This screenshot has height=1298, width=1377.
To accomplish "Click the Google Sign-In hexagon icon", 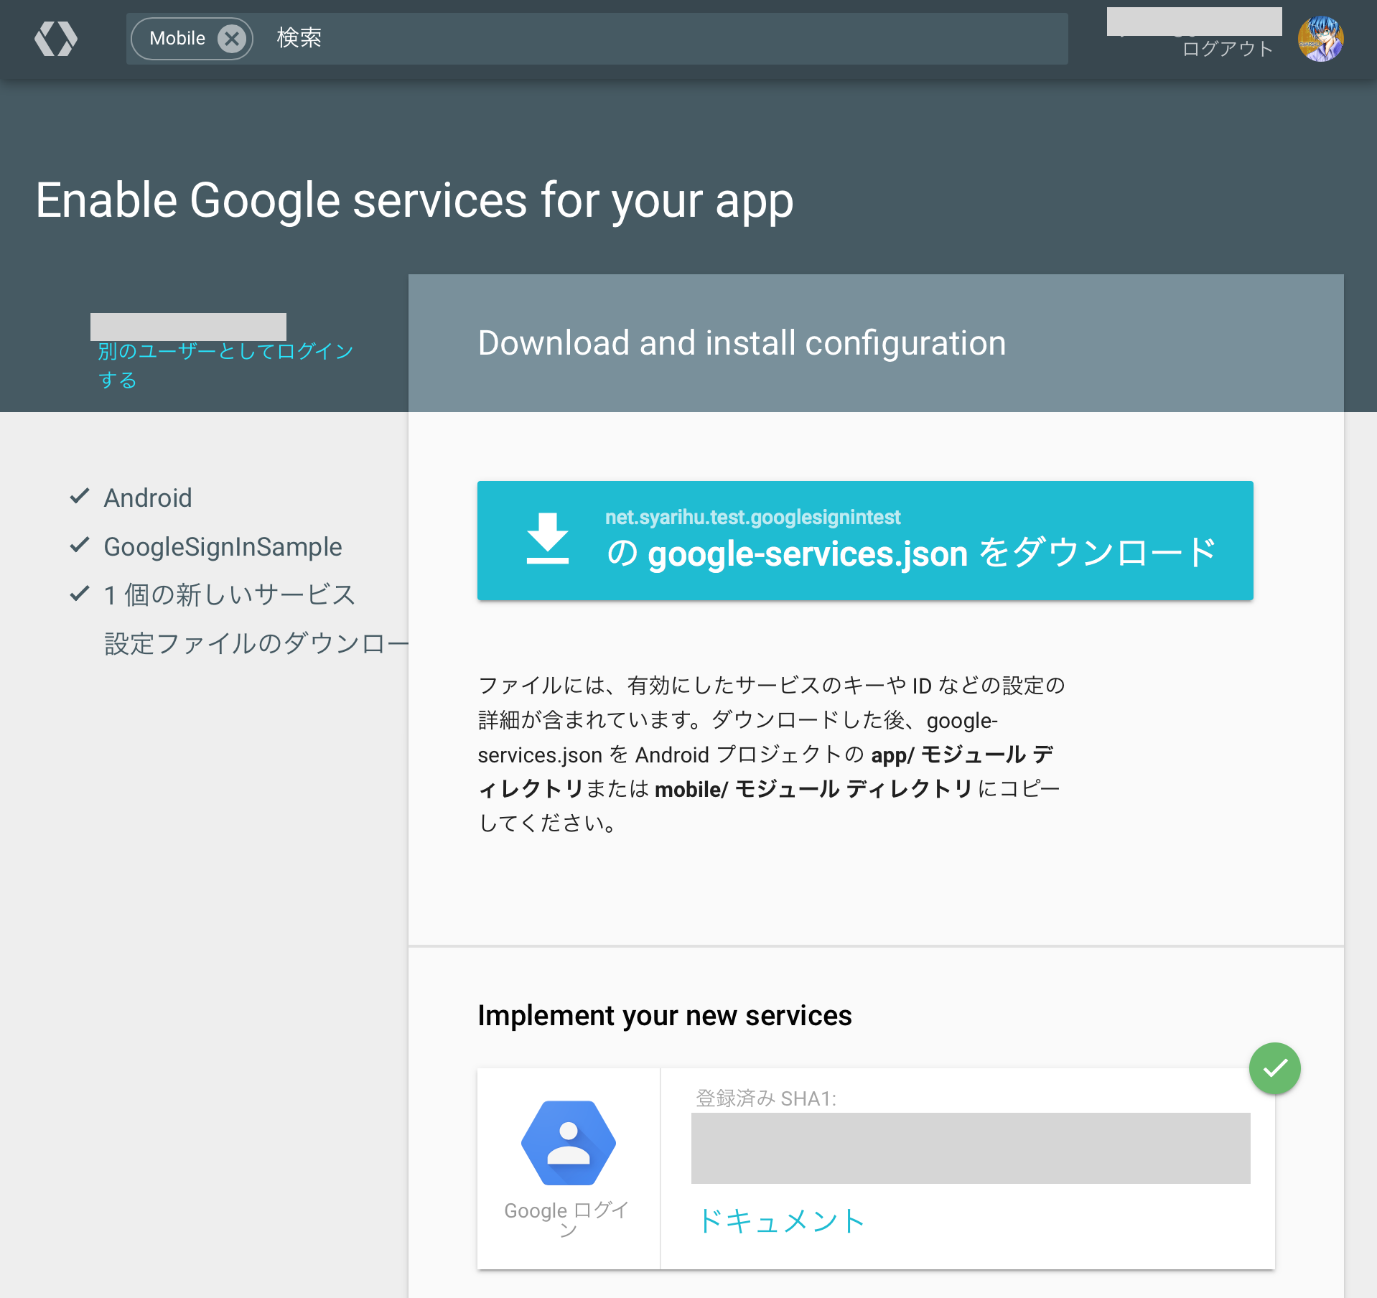I will tap(568, 1142).
